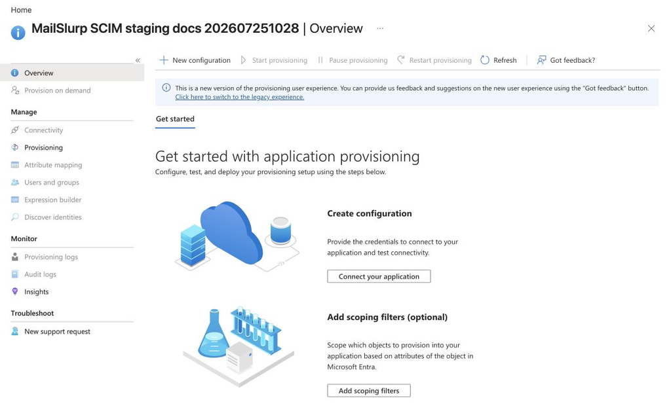
Task: Click the Manage section header
Action: [24, 112]
